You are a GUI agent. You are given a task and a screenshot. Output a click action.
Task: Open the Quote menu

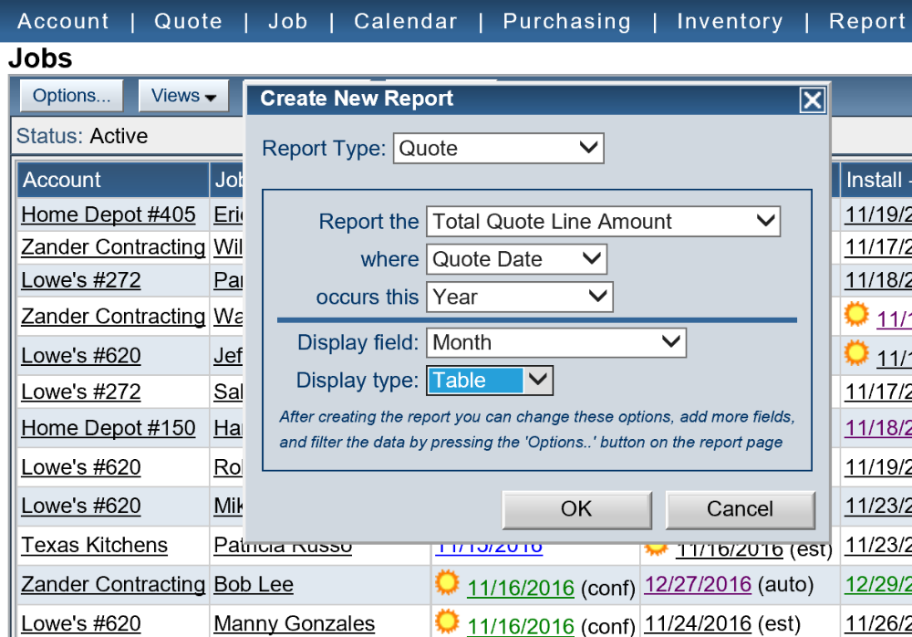tap(189, 21)
